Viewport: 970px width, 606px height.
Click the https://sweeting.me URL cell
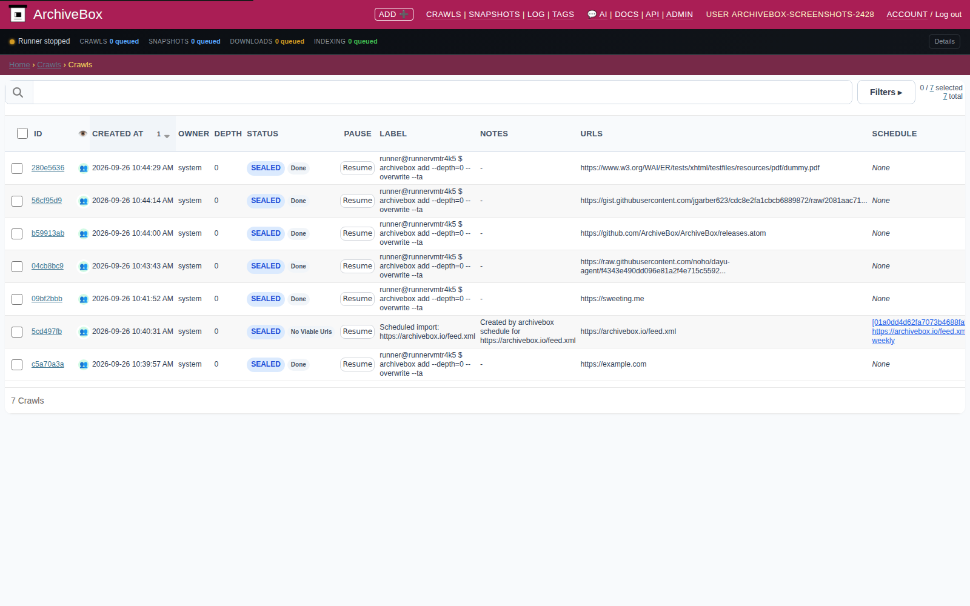612,299
